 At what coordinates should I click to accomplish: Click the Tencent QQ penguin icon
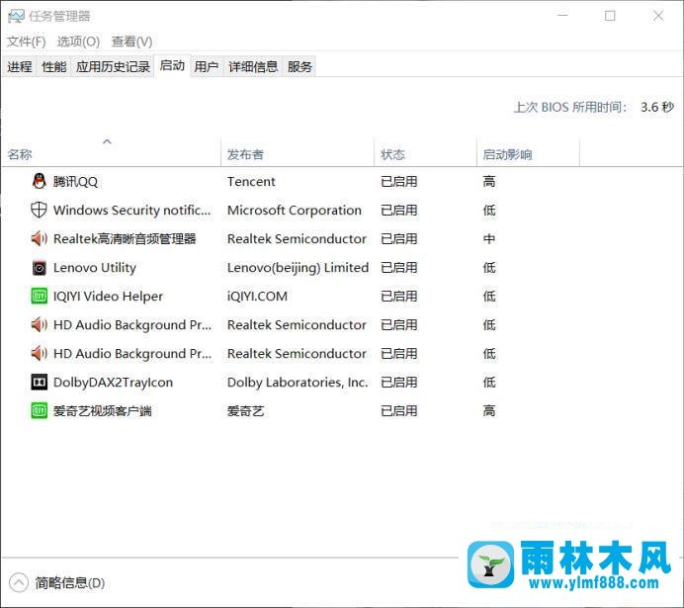click(x=39, y=181)
